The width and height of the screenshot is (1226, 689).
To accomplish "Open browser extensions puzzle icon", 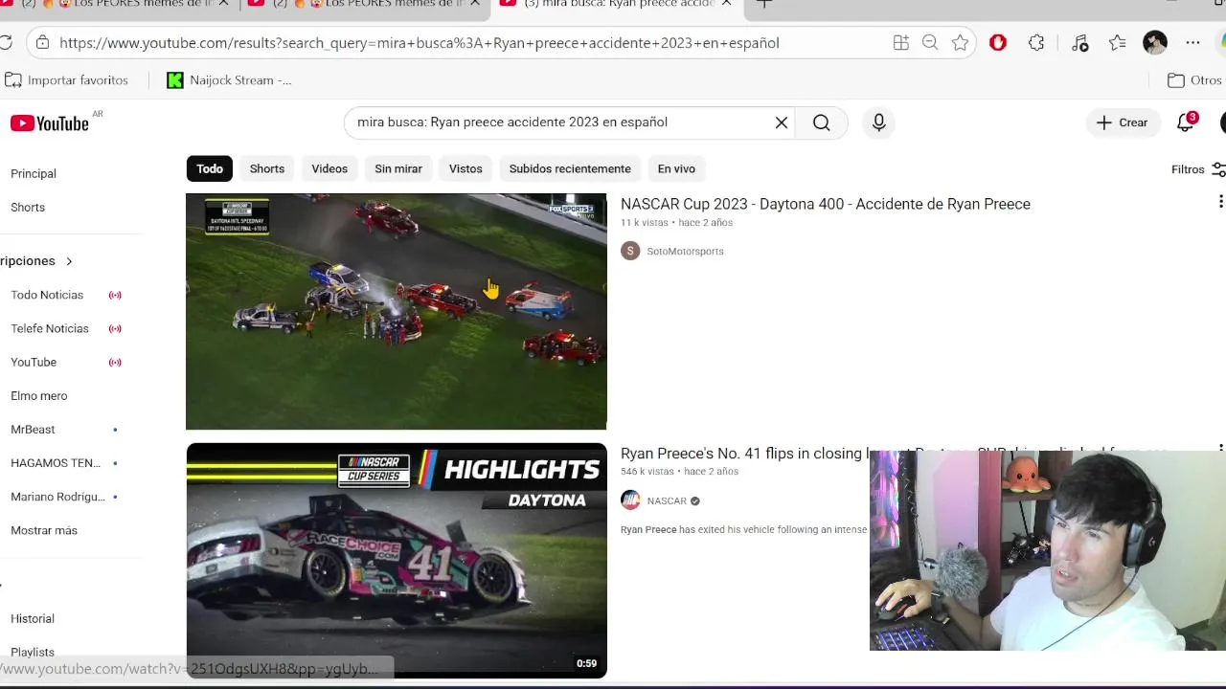I will tap(1036, 43).
